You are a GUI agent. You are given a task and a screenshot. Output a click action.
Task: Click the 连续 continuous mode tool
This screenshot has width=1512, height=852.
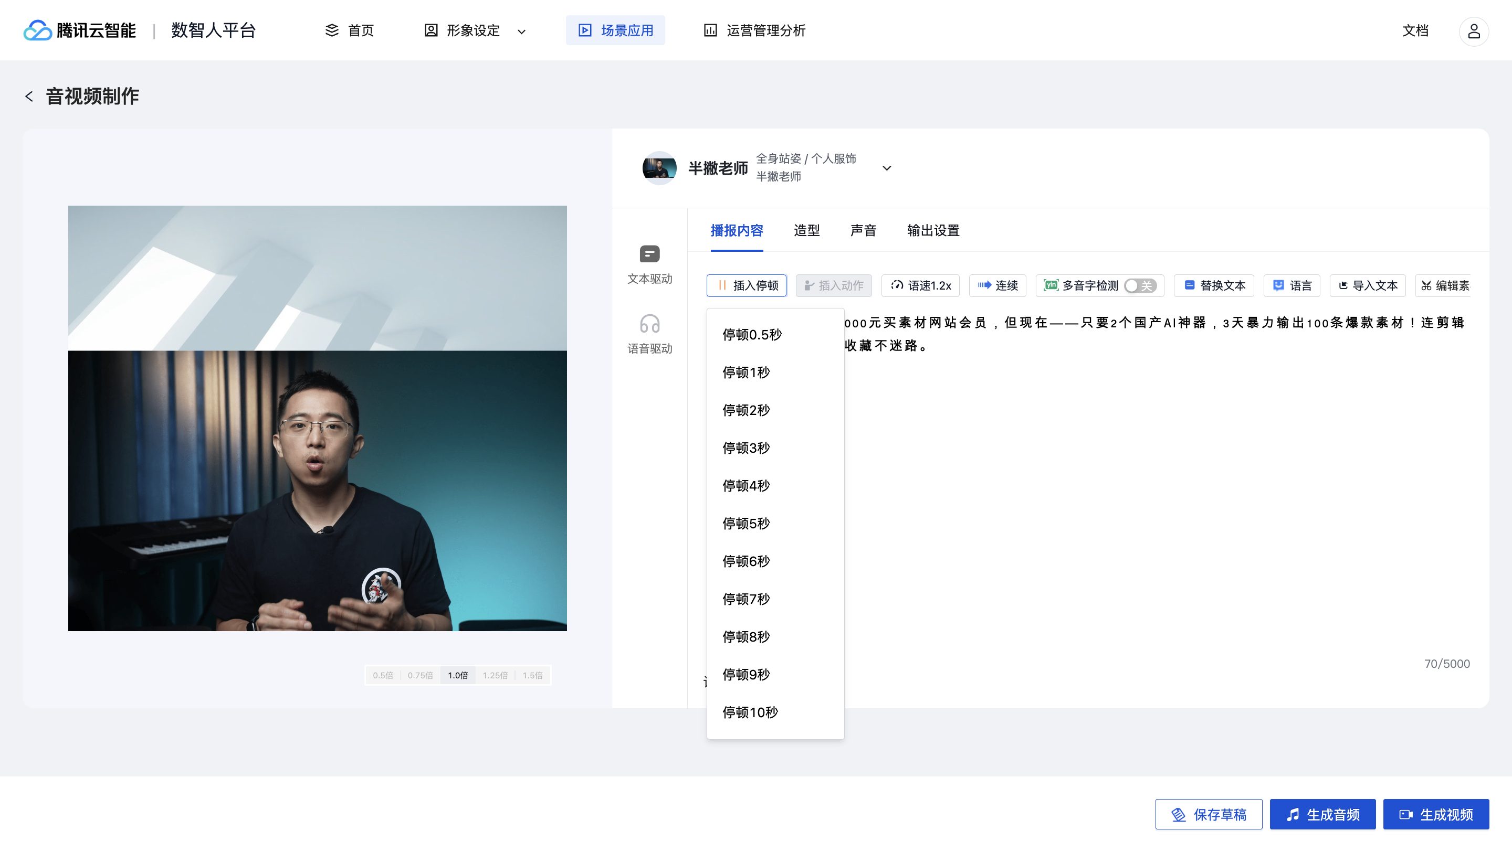[x=997, y=285]
